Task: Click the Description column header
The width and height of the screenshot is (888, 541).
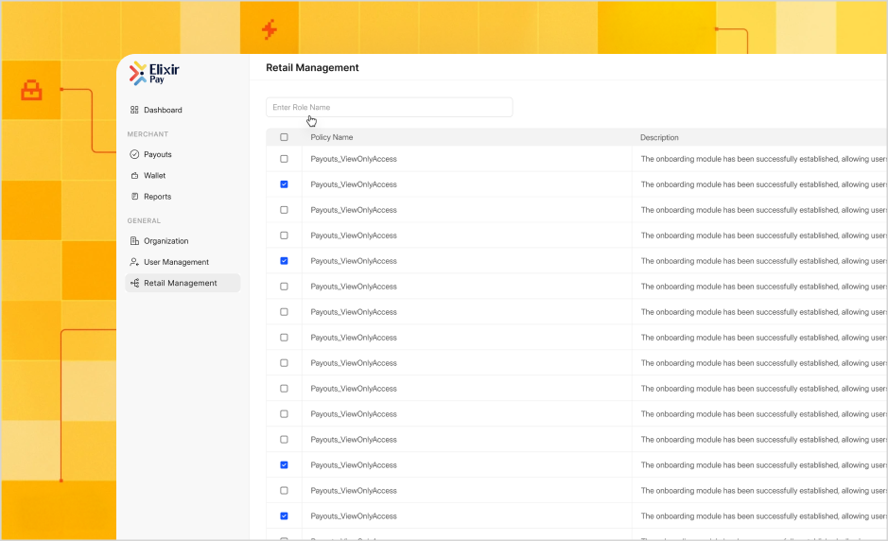Action: [659, 138]
